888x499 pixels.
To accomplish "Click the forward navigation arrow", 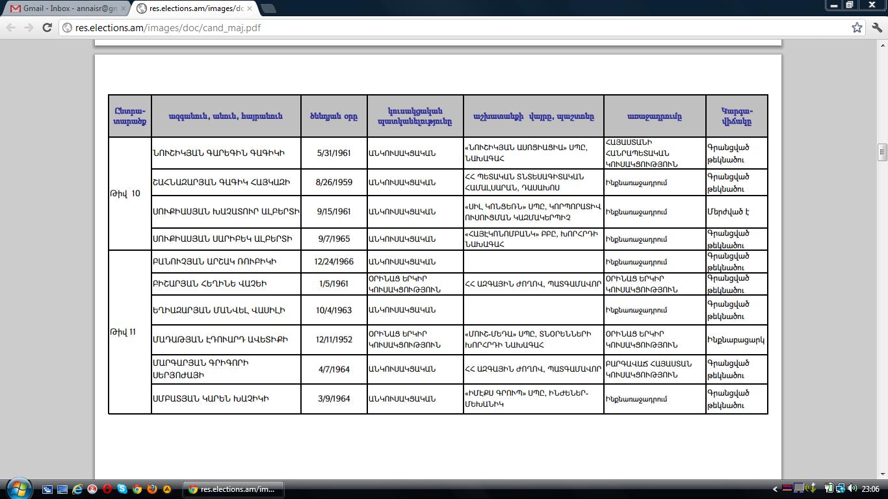I will (x=29, y=27).
